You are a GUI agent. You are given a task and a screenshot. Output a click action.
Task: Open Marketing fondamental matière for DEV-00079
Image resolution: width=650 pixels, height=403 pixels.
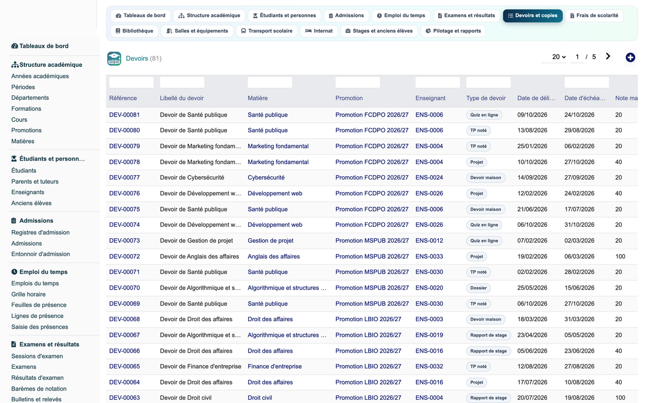coord(278,146)
